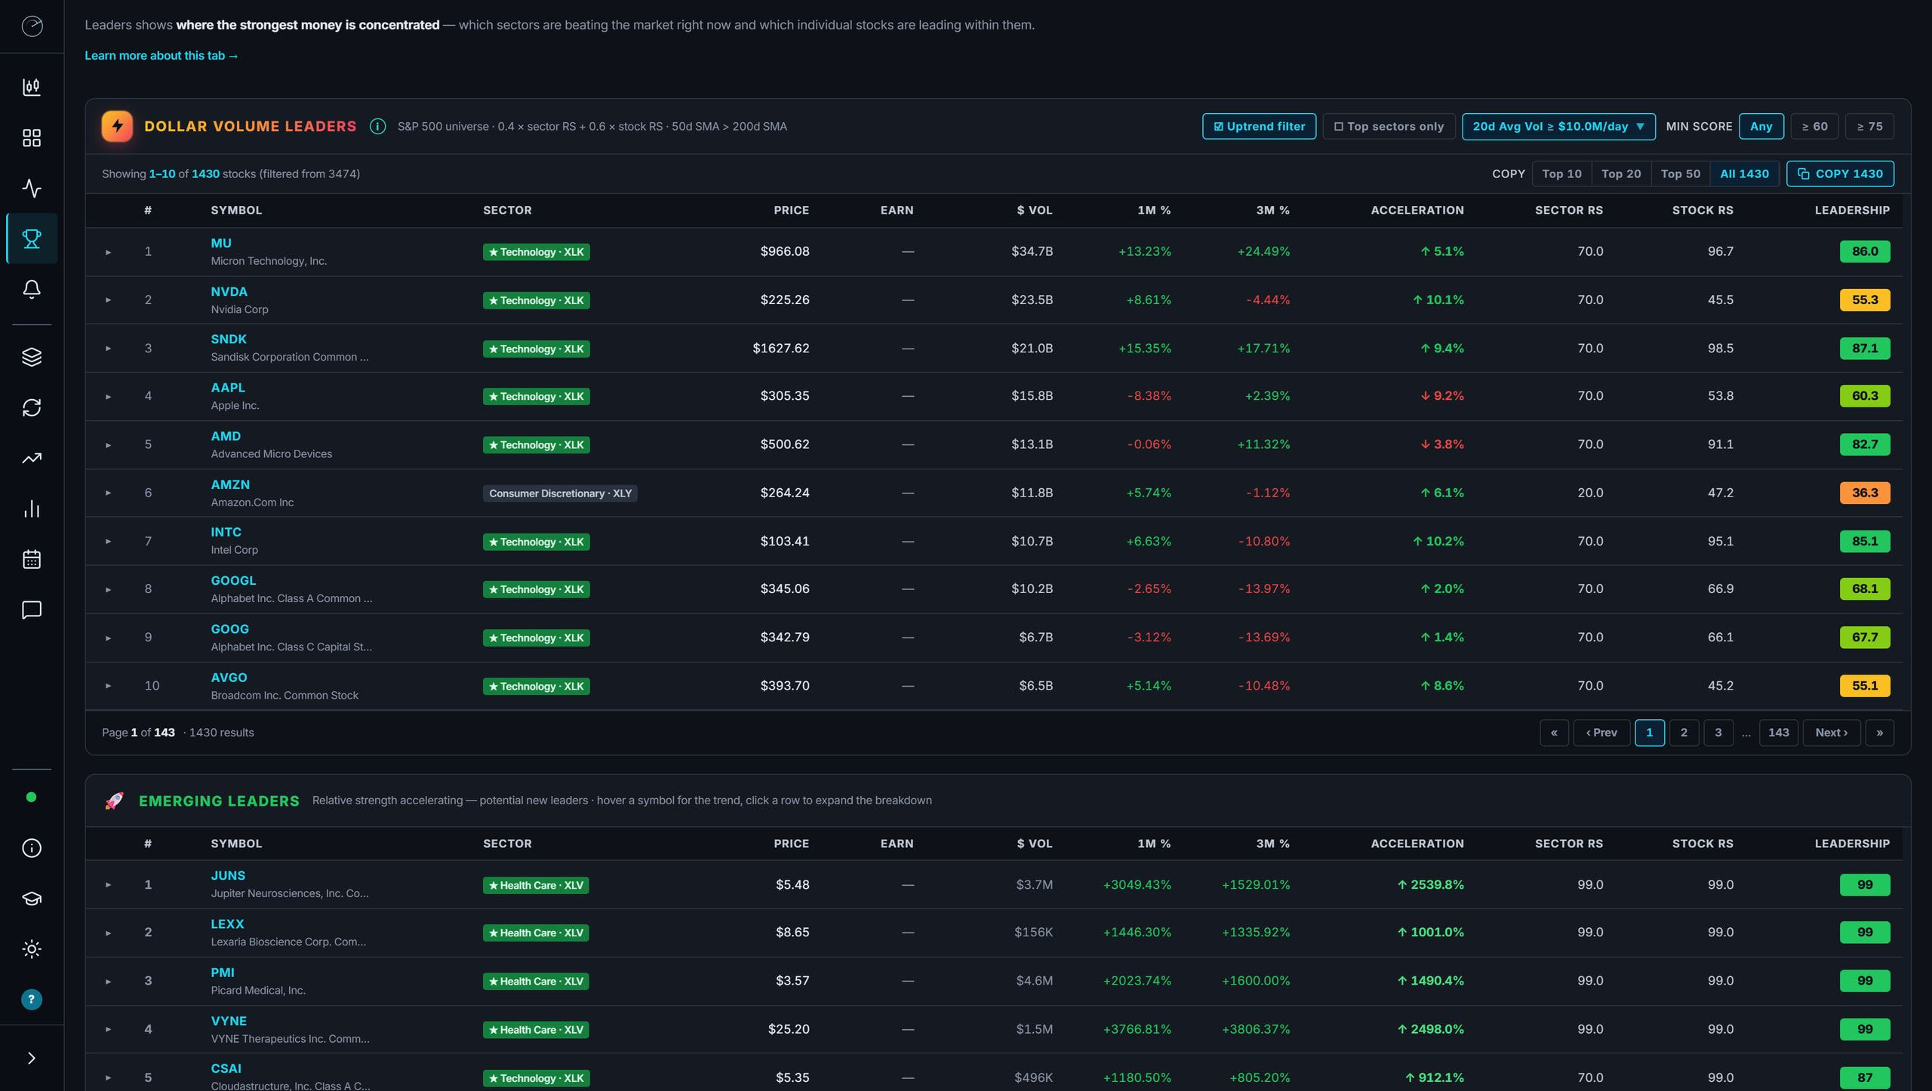
Task: Toggle the Uptrend filter checkbox
Action: click(1259, 127)
